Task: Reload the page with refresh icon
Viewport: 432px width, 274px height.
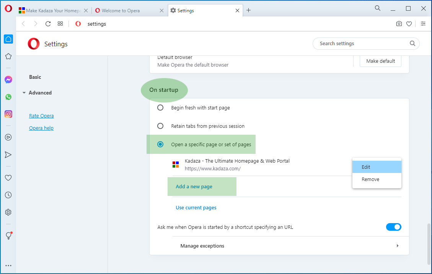Action: (48, 24)
